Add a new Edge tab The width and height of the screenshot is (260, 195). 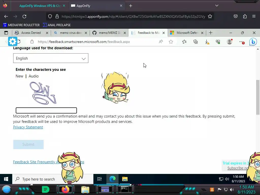tap(210, 33)
